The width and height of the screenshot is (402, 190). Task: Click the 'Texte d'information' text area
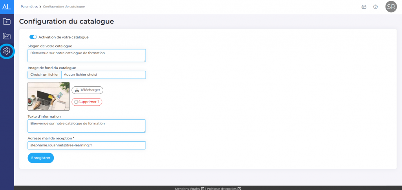click(86, 126)
